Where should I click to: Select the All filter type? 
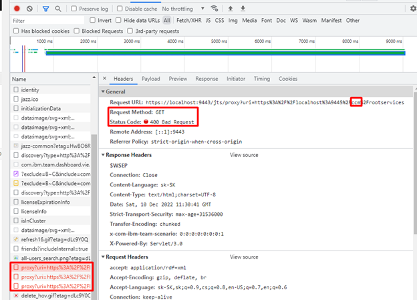pos(167,20)
